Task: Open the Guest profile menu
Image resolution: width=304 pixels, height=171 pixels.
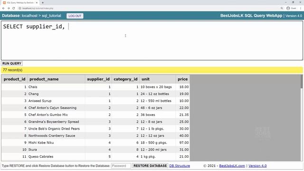Action: click(x=291, y=8)
